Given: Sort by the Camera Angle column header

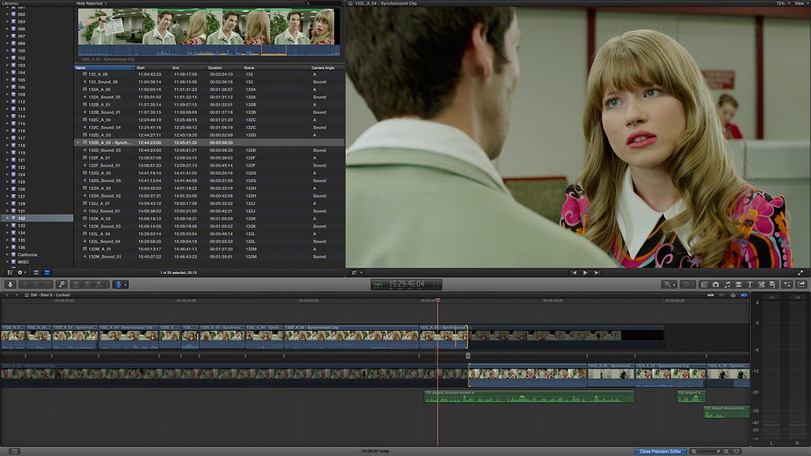Looking at the screenshot, I should point(322,68).
